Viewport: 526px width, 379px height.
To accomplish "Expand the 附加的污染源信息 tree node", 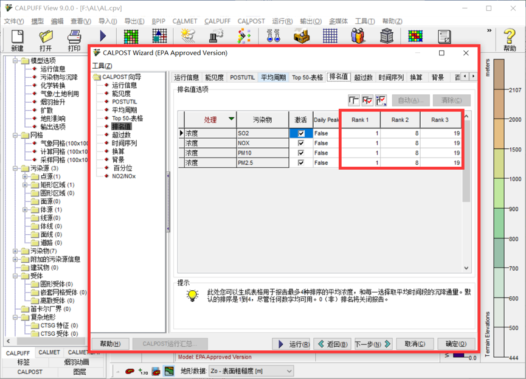I will 15,259.
